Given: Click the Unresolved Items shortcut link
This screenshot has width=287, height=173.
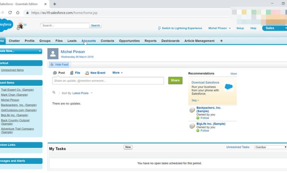Looking at the screenshot, I should click(x=12, y=70).
